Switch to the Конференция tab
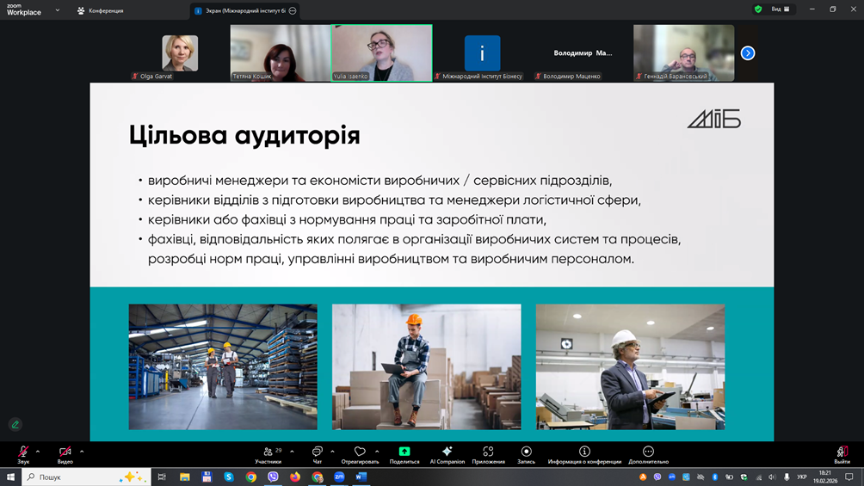Image resolution: width=864 pixels, height=486 pixels. (x=100, y=10)
